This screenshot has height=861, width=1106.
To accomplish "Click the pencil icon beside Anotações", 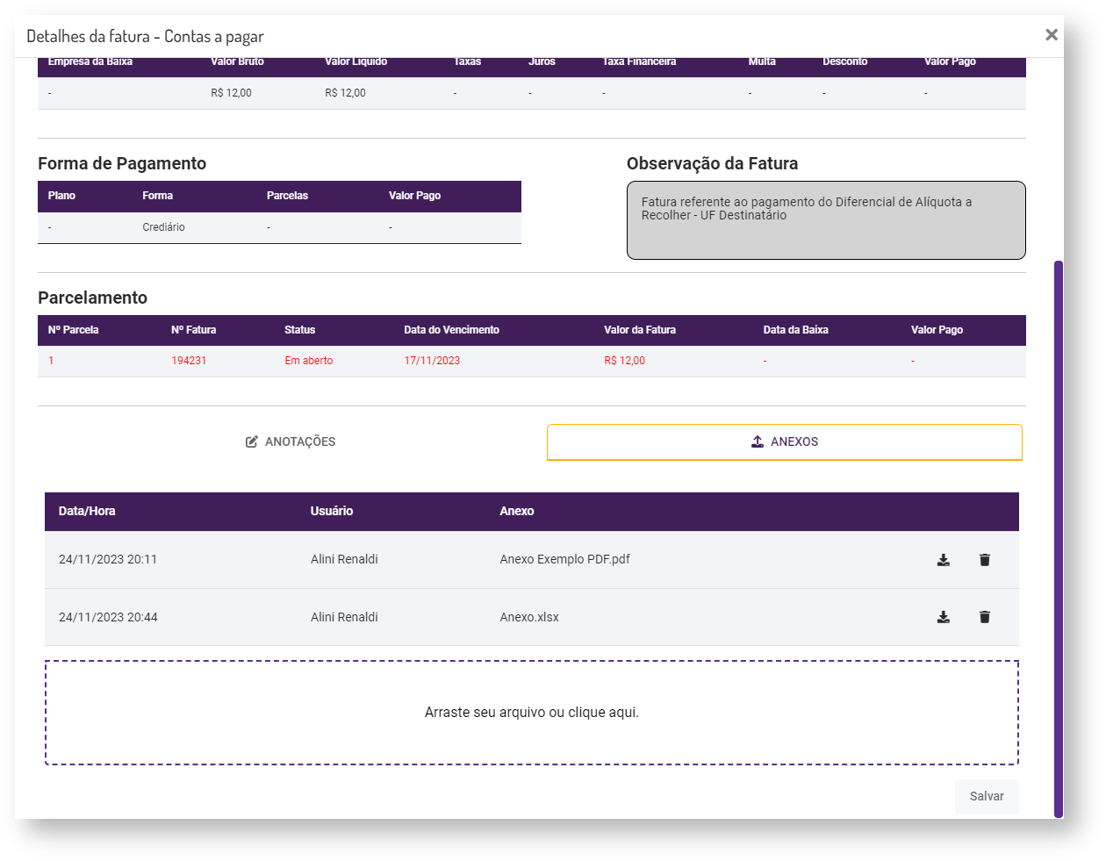I will (252, 441).
